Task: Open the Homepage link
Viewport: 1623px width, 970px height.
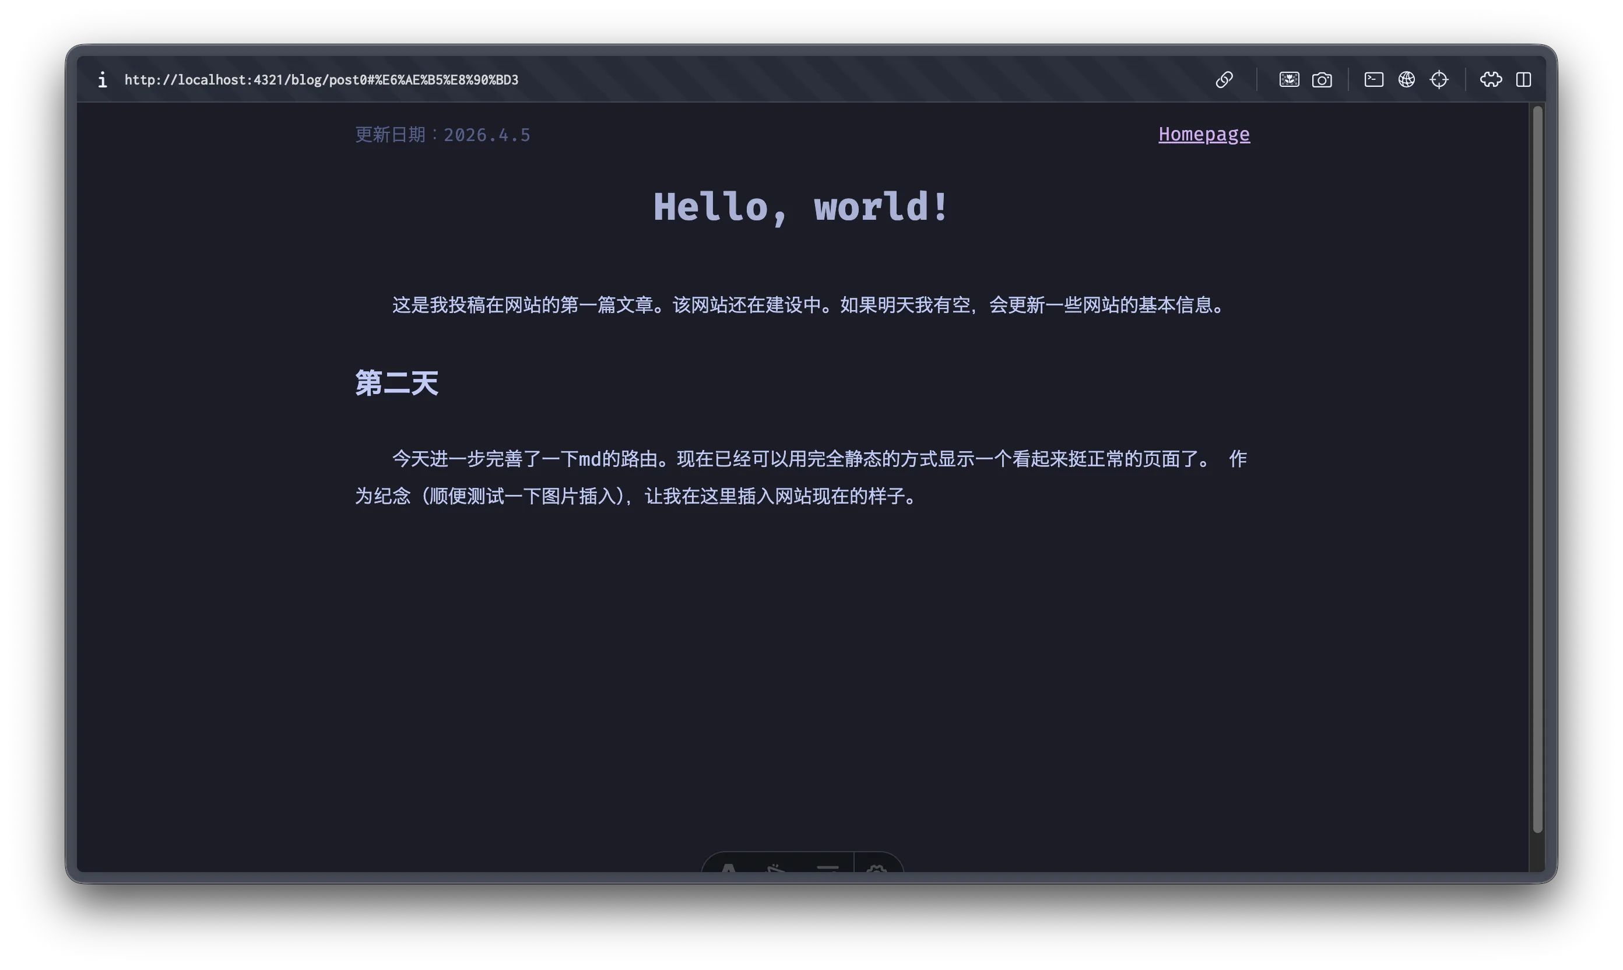Action: tap(1203, 134)
